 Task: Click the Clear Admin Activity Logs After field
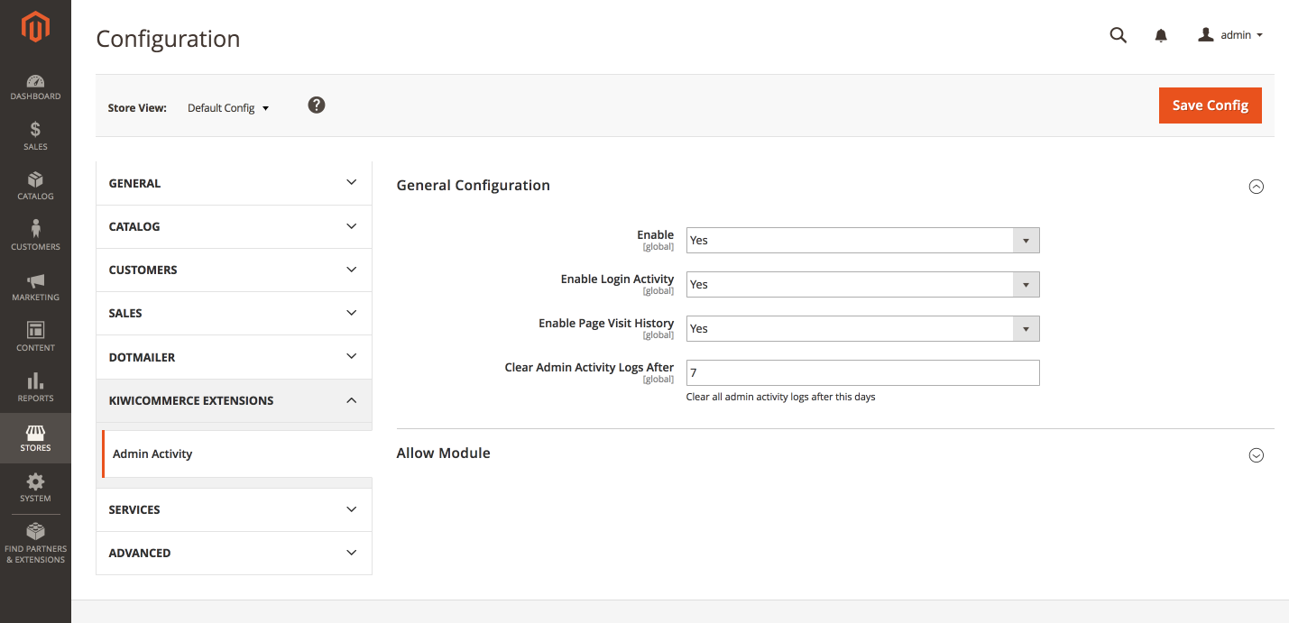coord(862,373)
